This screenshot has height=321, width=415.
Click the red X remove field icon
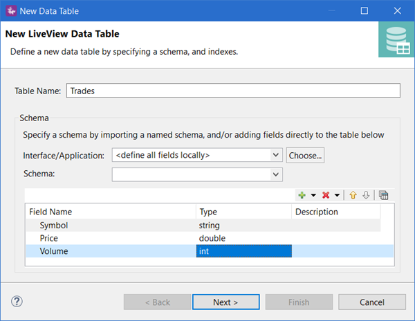pos(326,195)
